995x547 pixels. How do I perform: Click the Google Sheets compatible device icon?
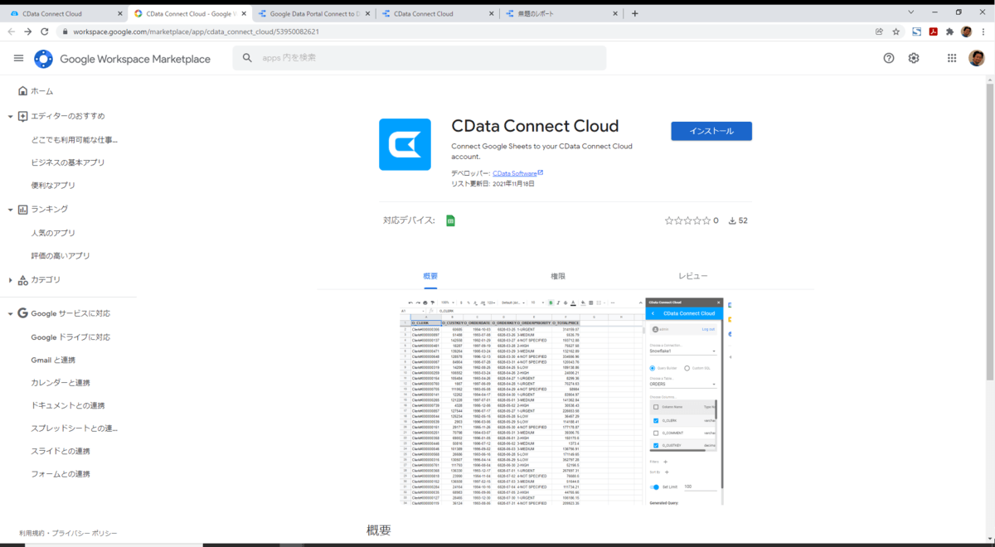pyautogui.click(x=451, y=220)
